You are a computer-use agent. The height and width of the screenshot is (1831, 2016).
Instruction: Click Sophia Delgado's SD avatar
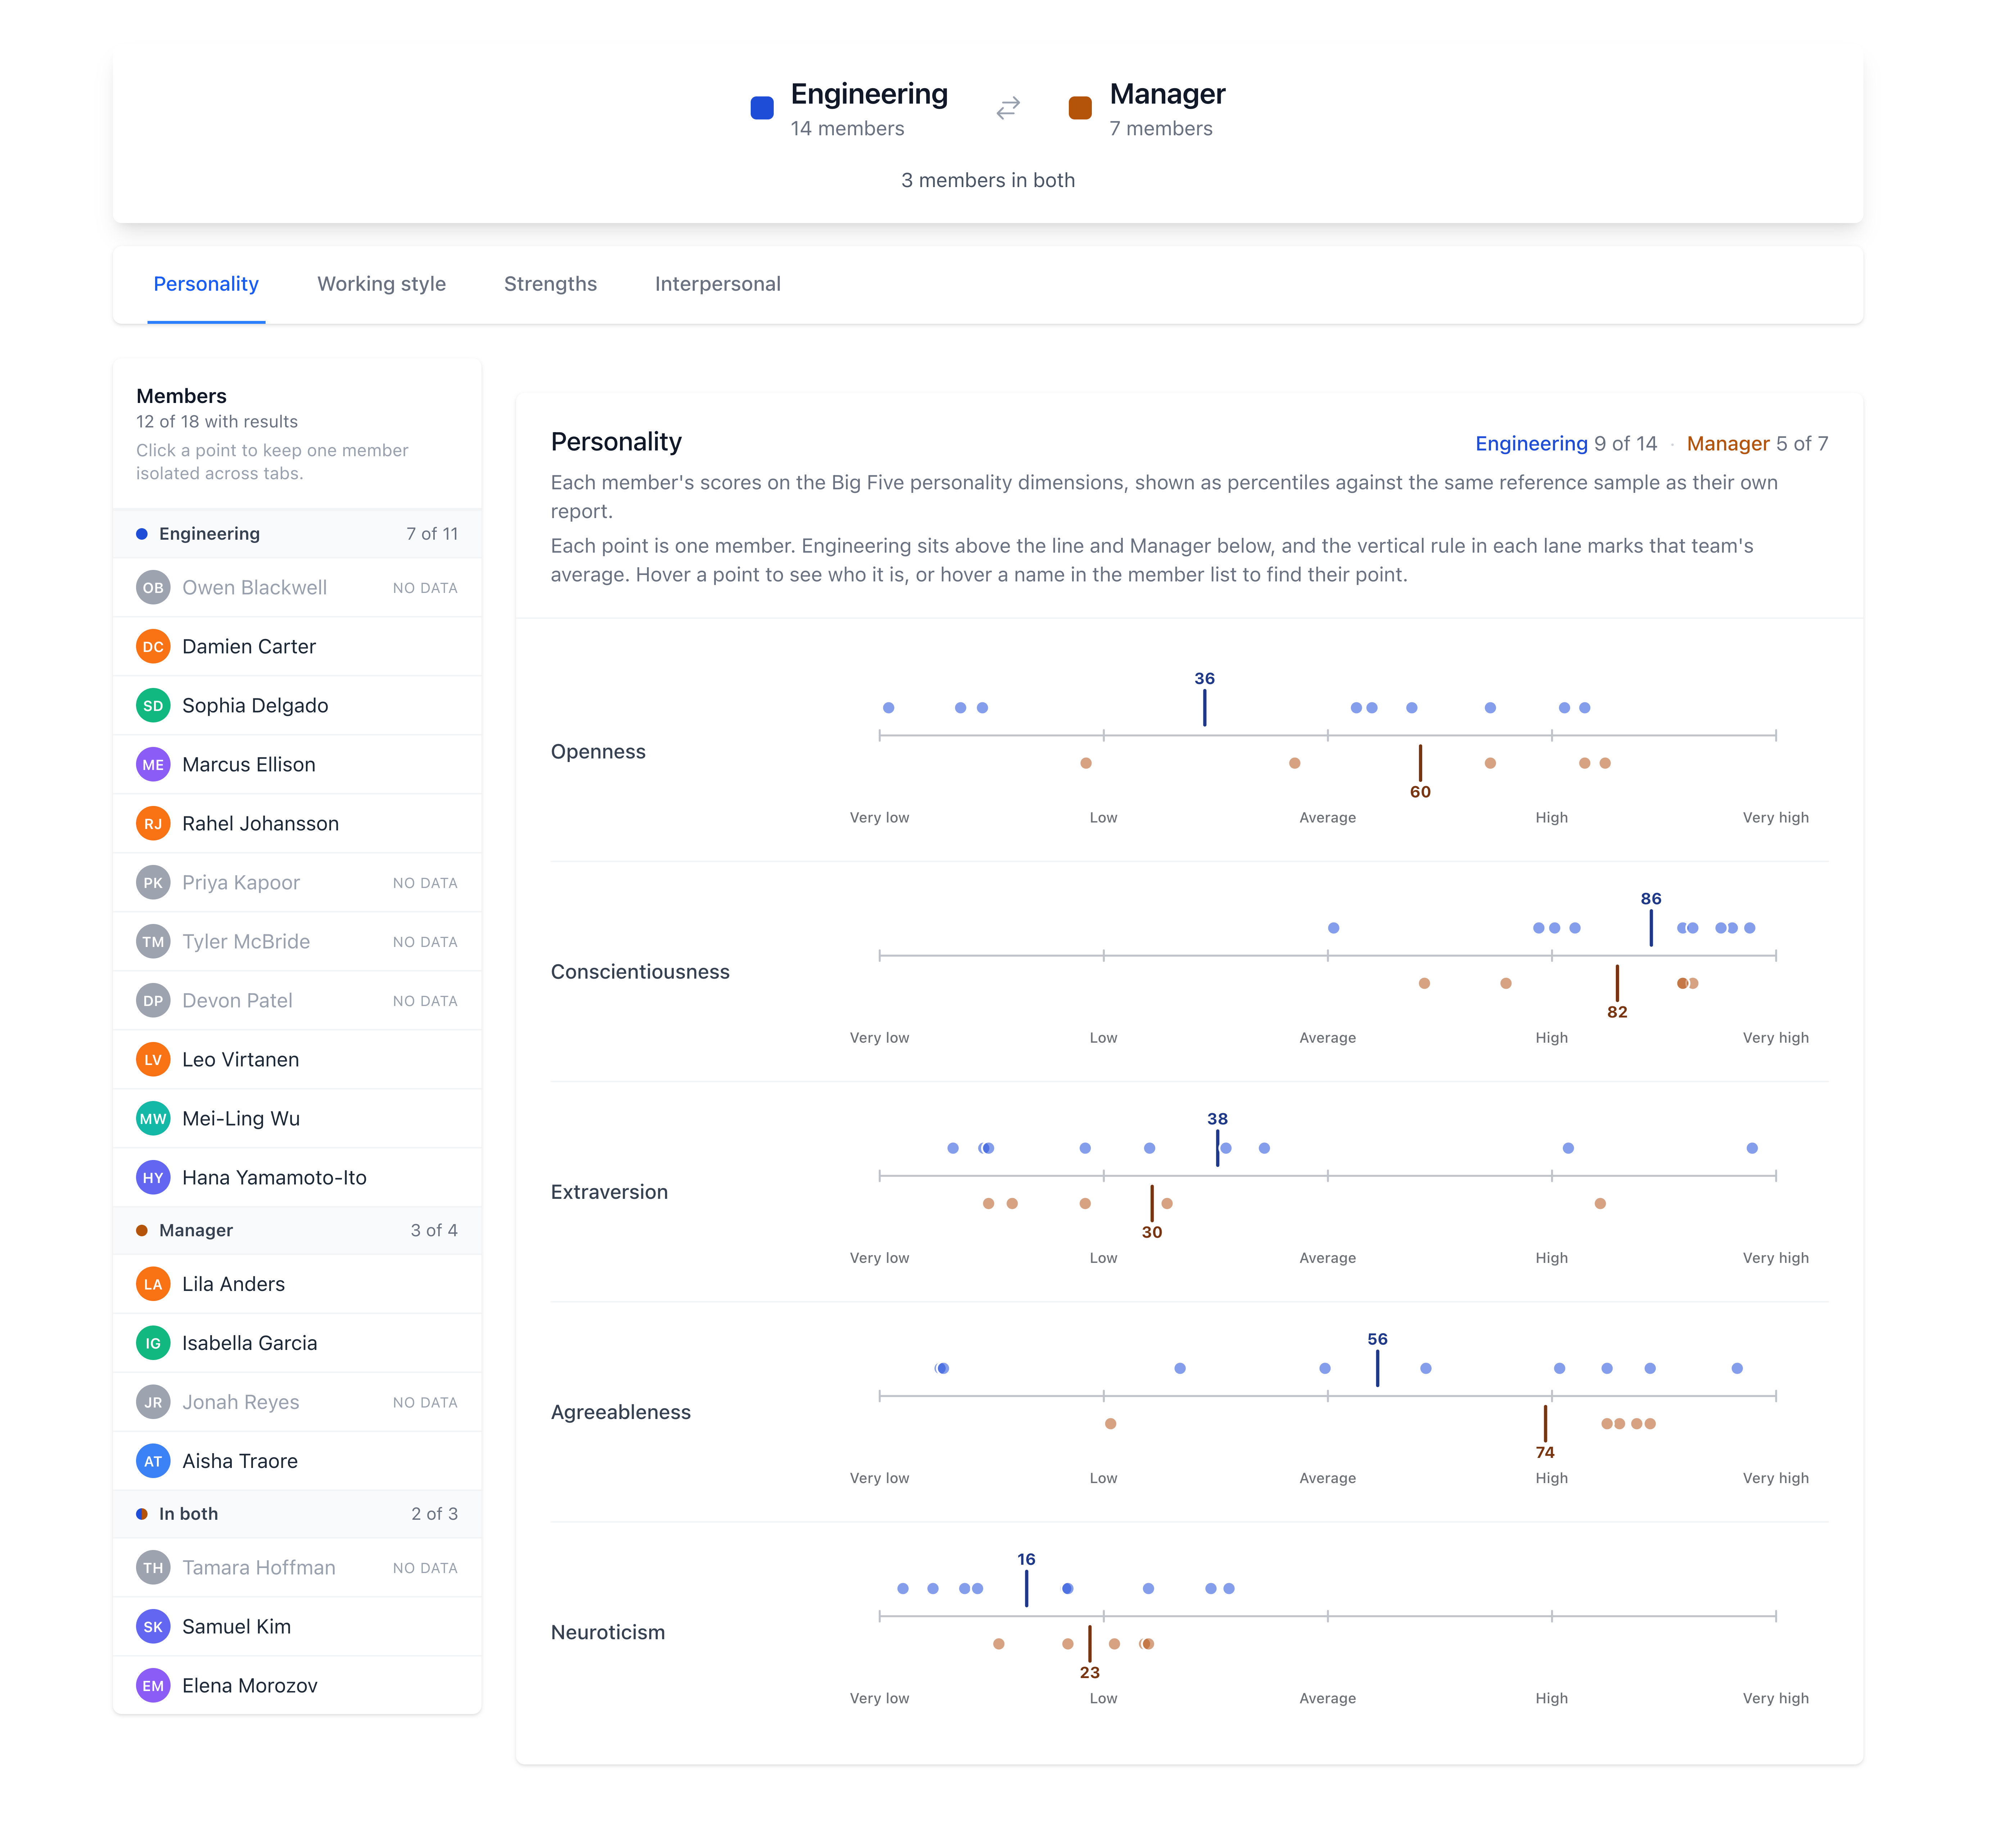[x=153, y=706]
